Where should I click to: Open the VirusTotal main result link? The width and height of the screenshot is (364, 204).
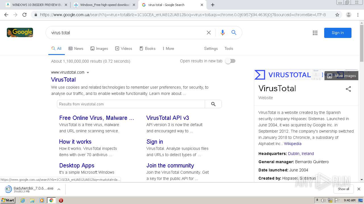click(x=63, y=80)
